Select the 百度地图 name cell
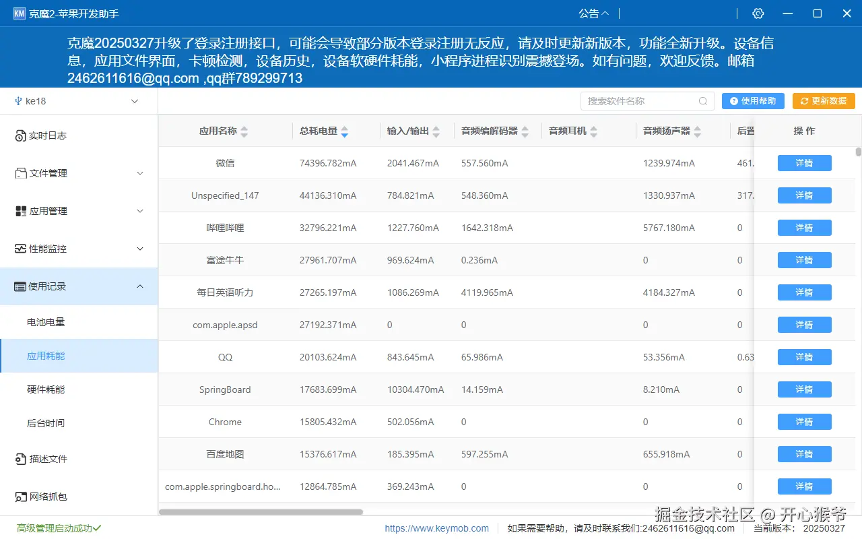The height and width of the screenshot is (539, 862). coord(225,454)
